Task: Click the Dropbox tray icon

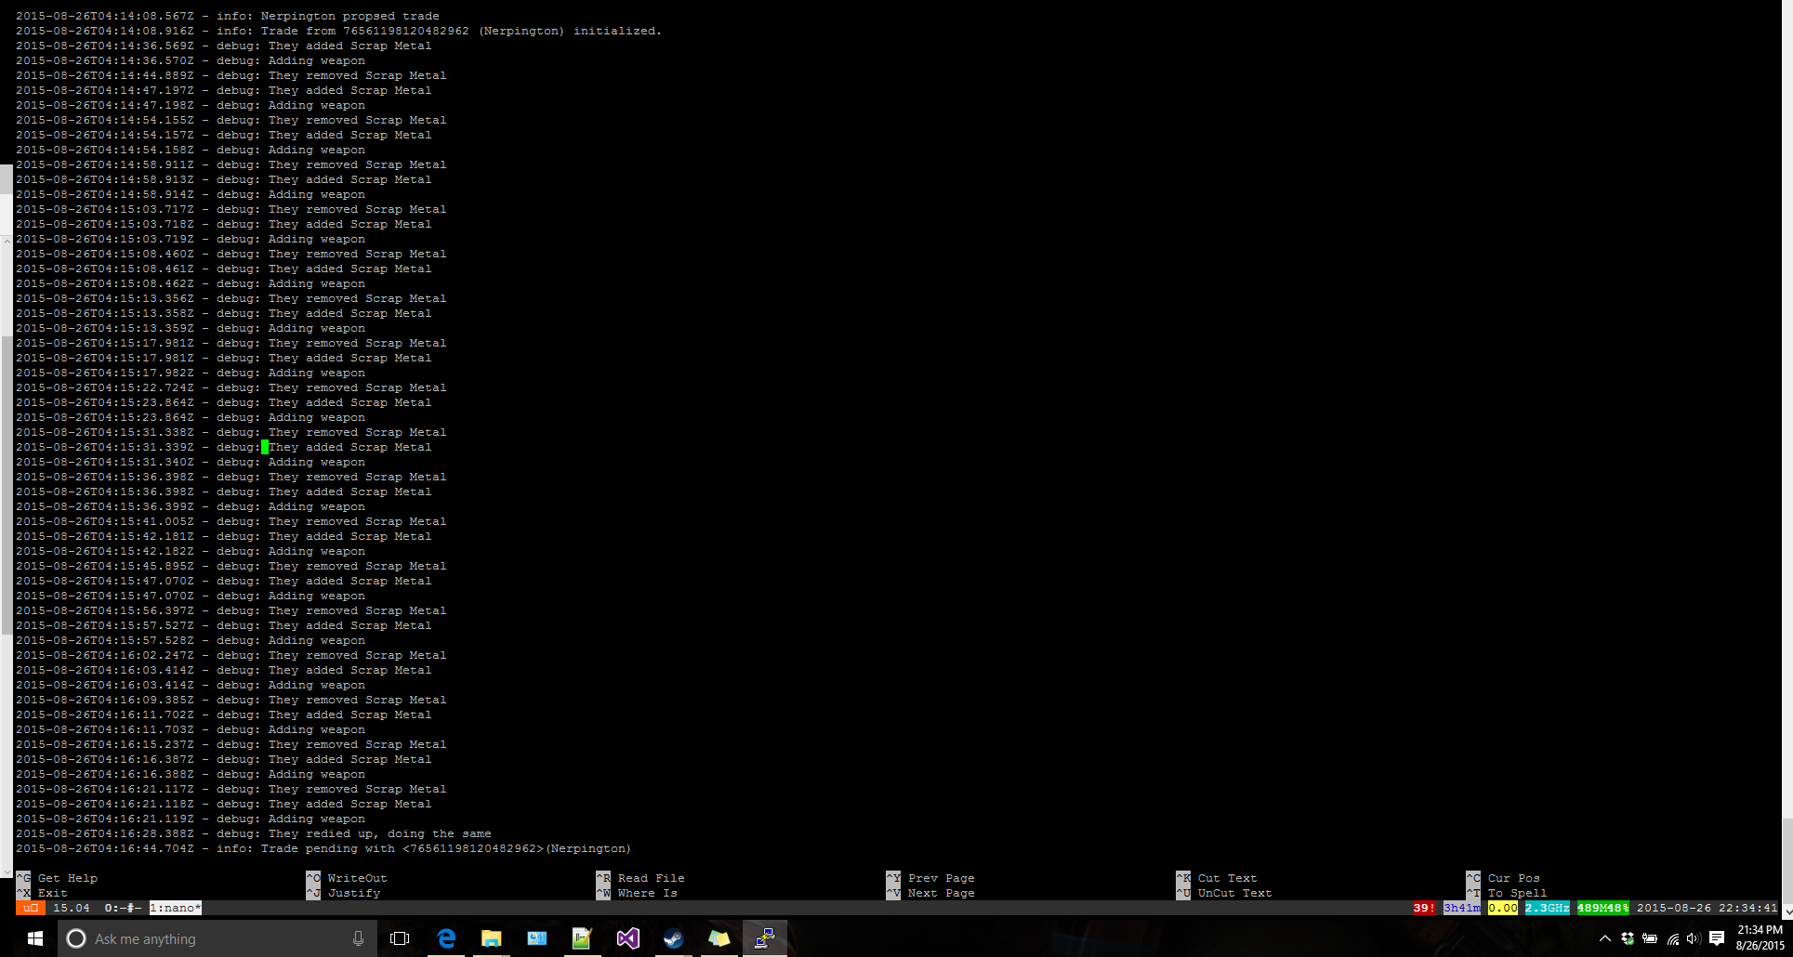Action: coord(1628,938)
